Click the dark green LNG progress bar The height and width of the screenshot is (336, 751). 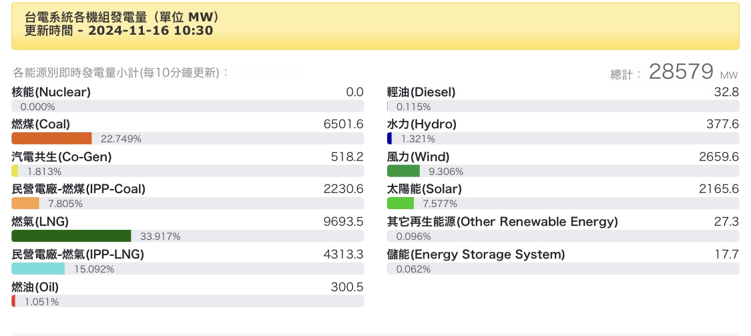(71, 236)
